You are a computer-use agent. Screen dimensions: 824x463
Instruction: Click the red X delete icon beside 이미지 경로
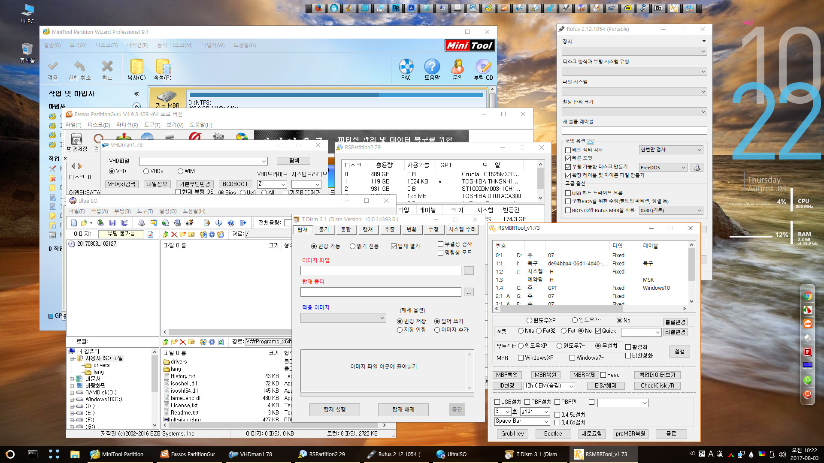coord(174,234)
